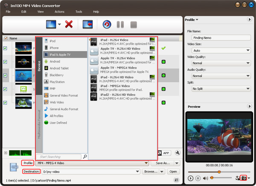Click the Pause conversion button

(x=120, y=25)
